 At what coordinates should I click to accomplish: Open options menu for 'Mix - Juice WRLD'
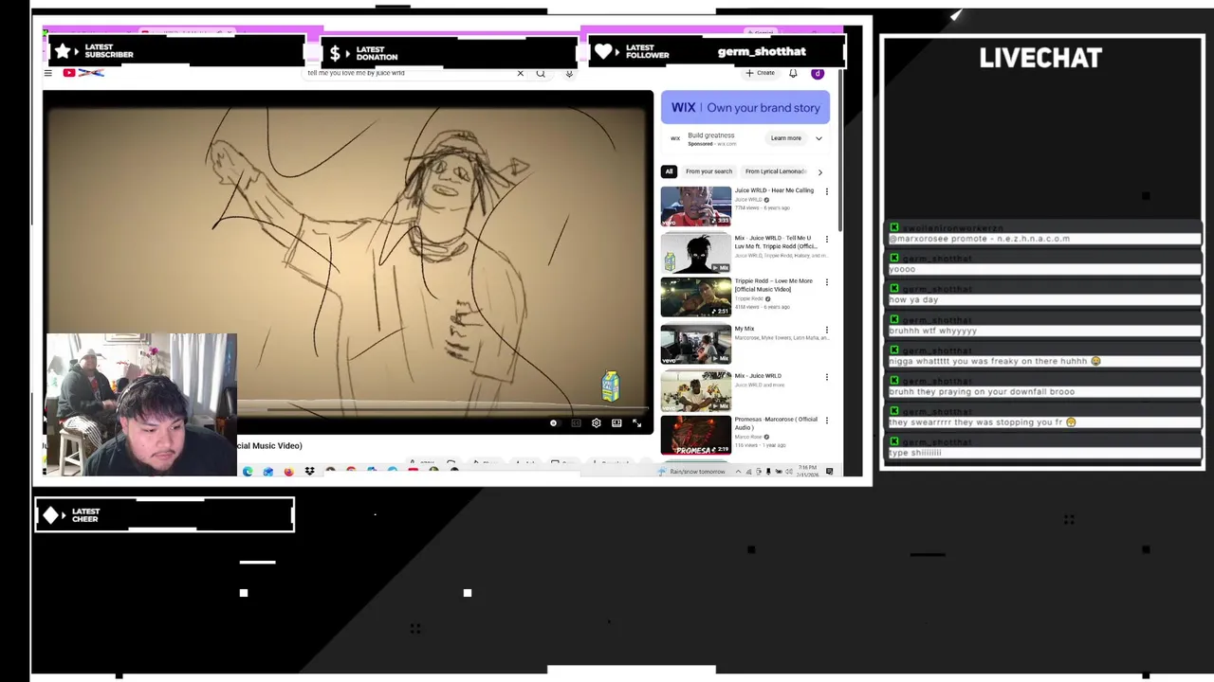[x=826, y=377]
